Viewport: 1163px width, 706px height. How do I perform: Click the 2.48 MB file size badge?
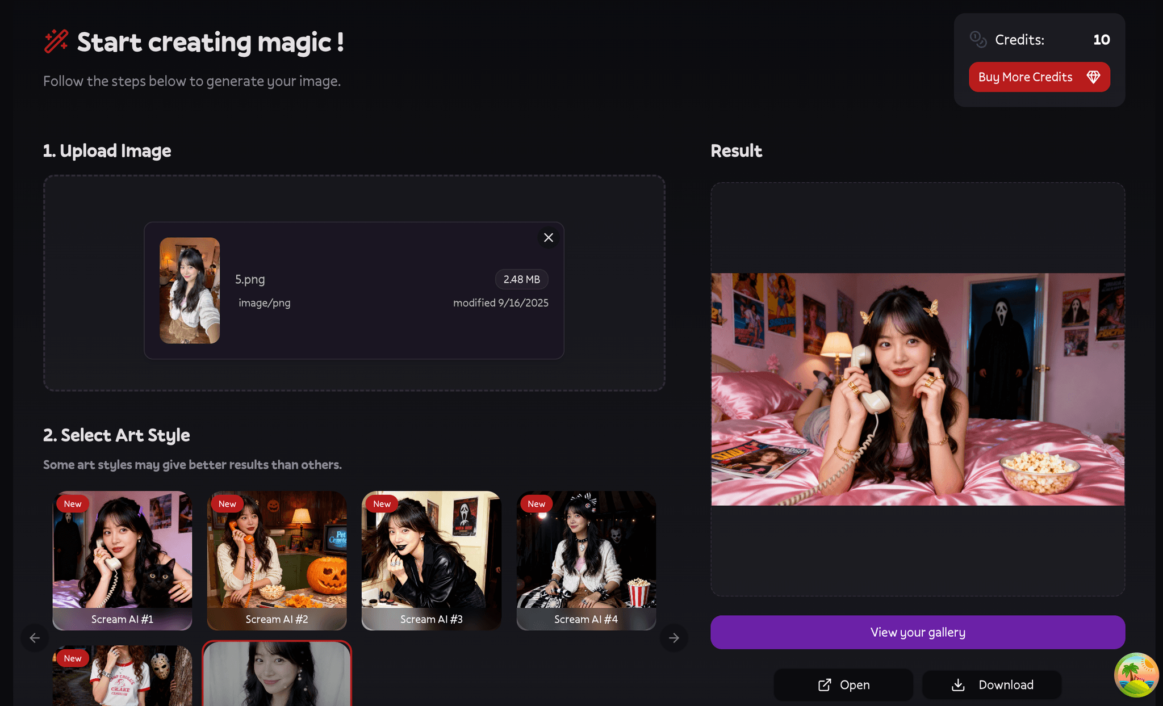coord(521,279)
